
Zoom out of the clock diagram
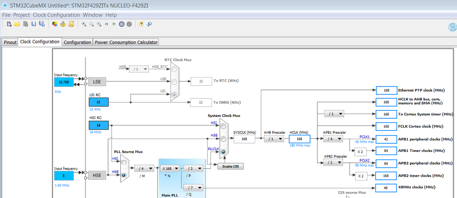tap(99, 24)
